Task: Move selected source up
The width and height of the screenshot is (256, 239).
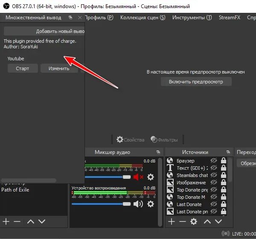Action: tap(207, 221)
